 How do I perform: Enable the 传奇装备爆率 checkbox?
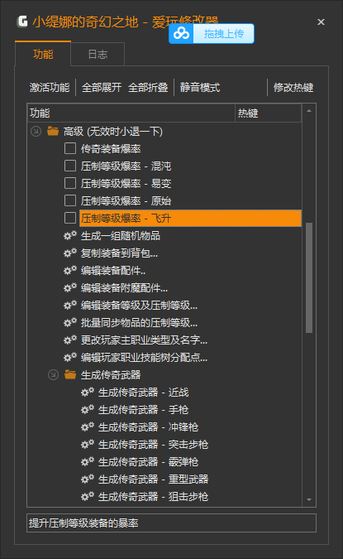click(70, 148)
